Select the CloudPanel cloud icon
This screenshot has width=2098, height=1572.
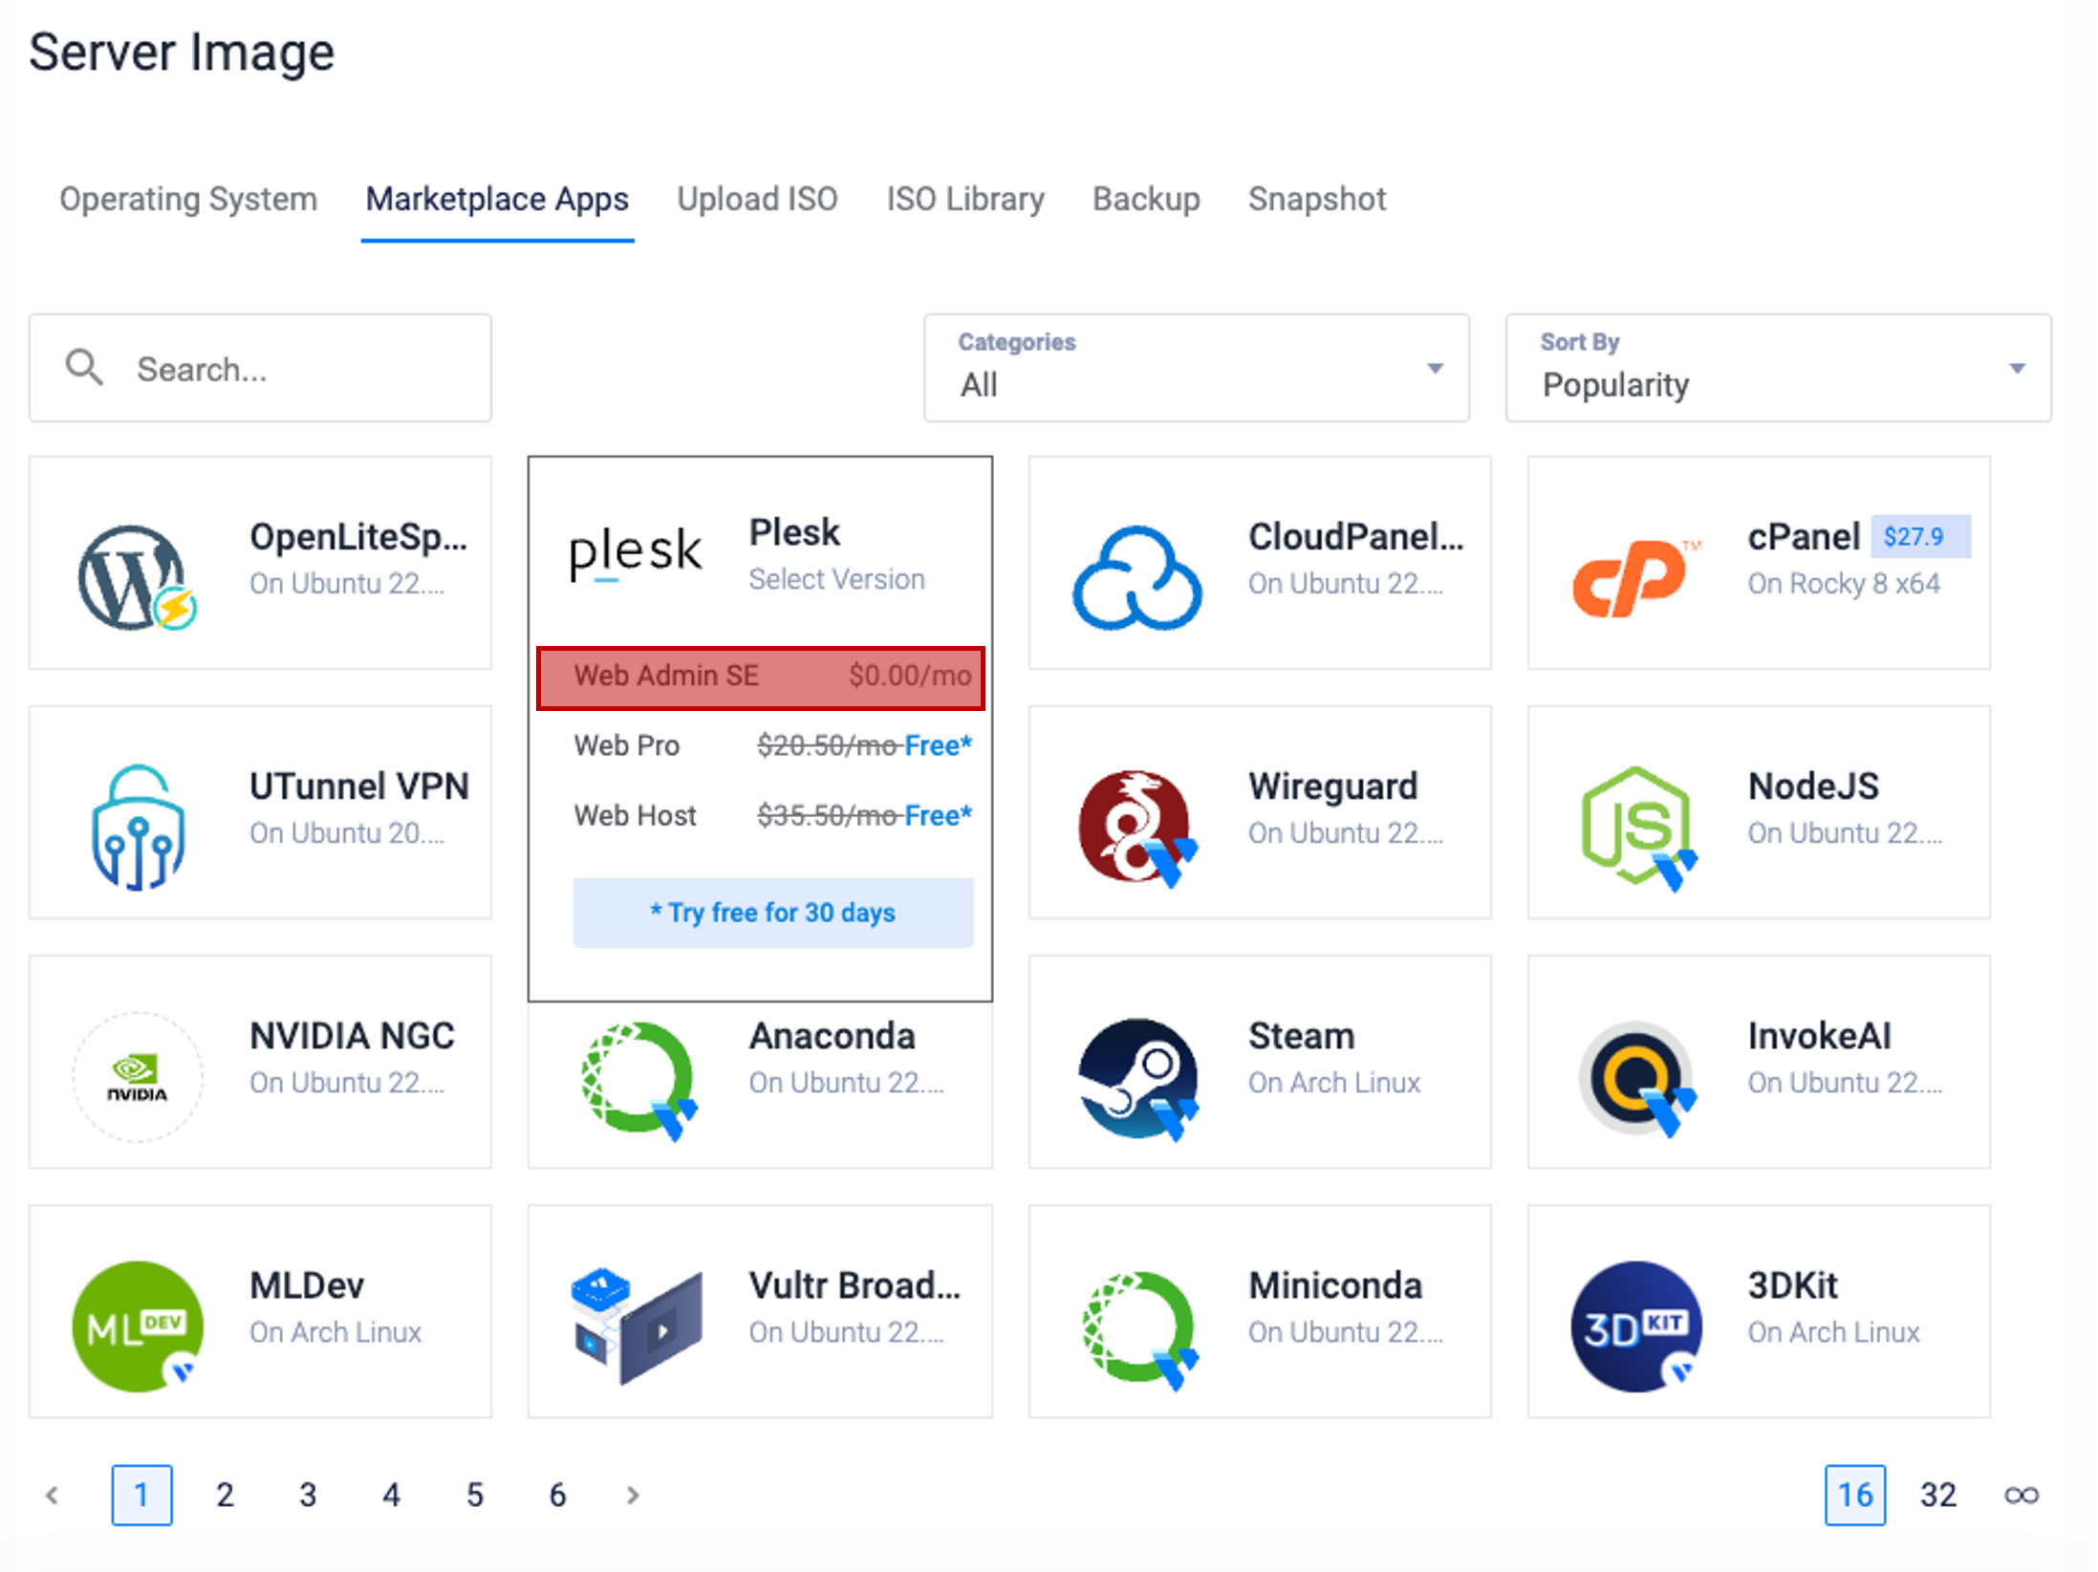[1136, 576]
